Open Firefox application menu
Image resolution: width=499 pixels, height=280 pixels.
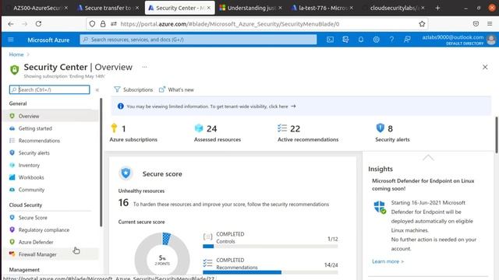point(490,24)
